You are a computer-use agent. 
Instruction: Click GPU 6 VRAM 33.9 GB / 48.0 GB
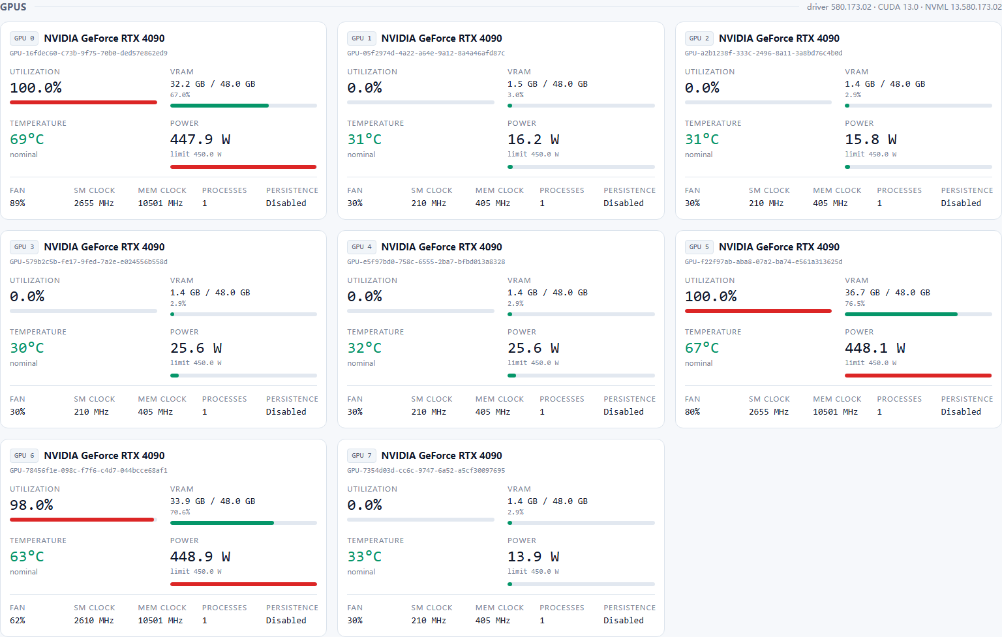[x=213, y=501]
